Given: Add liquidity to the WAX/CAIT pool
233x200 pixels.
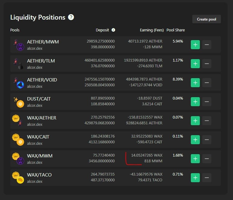Looking at the screenshot, I should point(195,140).
